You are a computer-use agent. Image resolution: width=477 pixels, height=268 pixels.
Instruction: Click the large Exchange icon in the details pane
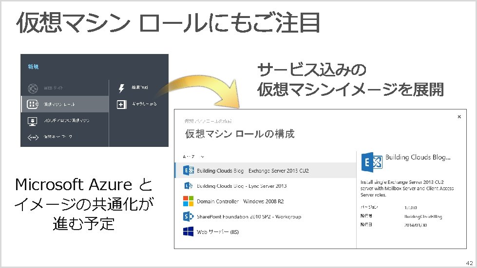372,162
